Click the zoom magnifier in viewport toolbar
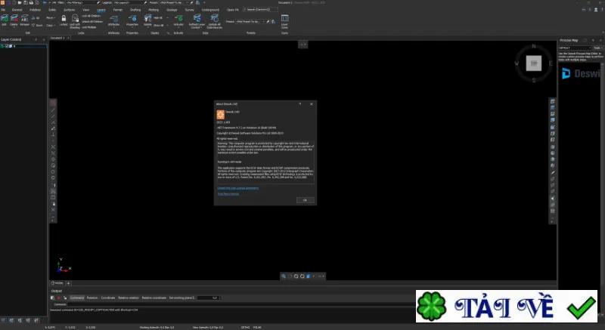Viewport: 605px width, 330px height. (284, 276)
